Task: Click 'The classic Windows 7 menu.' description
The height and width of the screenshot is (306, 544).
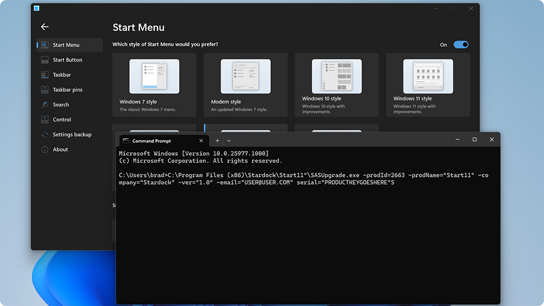Action: pos(148,109)
